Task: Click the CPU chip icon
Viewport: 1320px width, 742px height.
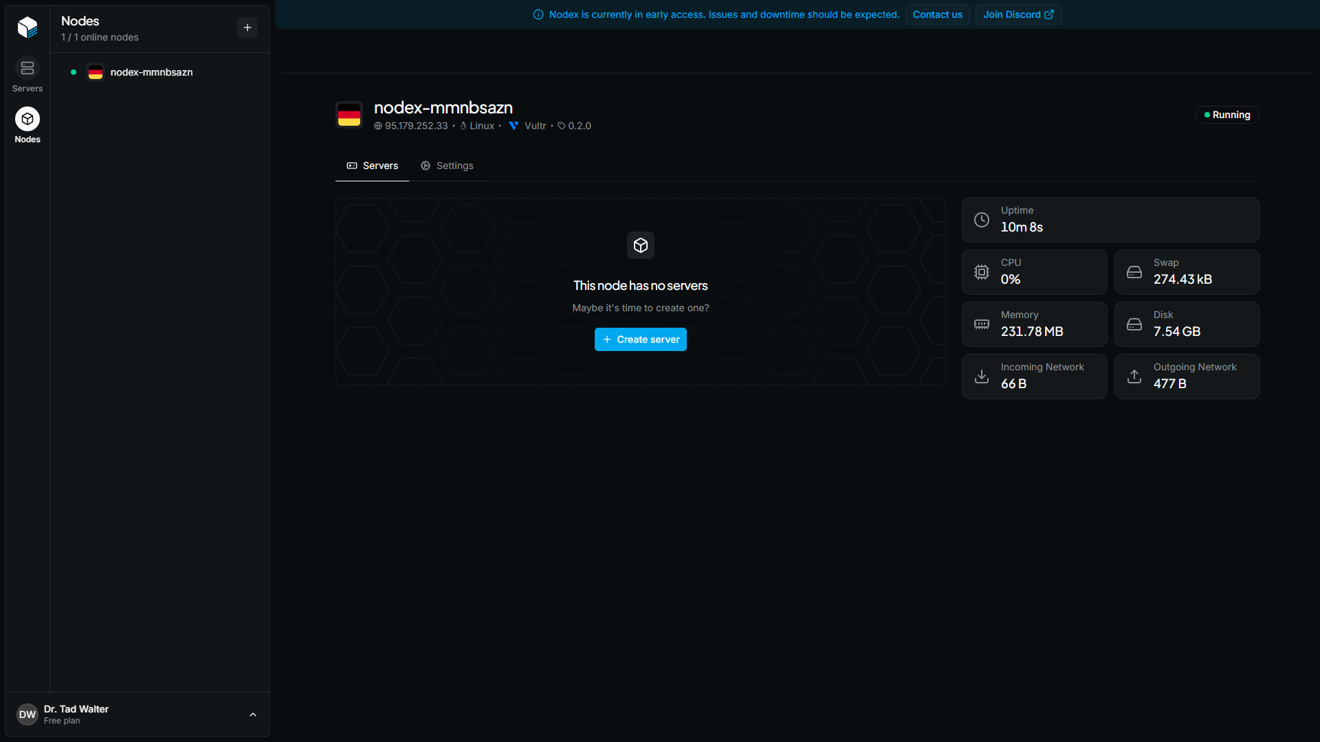Action: (x=982, y=272)
